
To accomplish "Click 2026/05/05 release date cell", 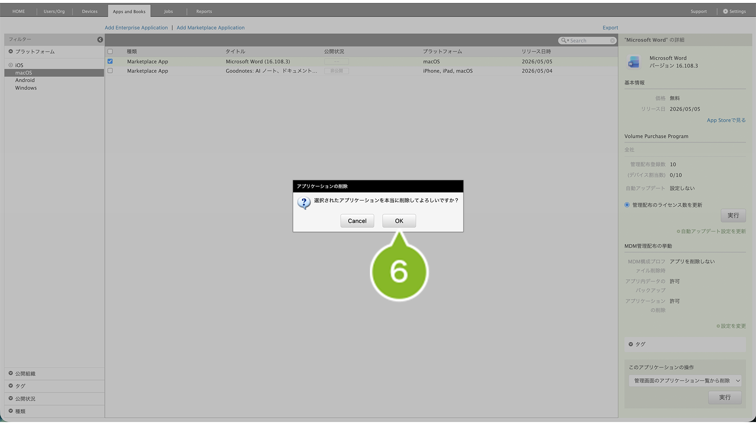I will pyautogui.click(x=537, y=62).
